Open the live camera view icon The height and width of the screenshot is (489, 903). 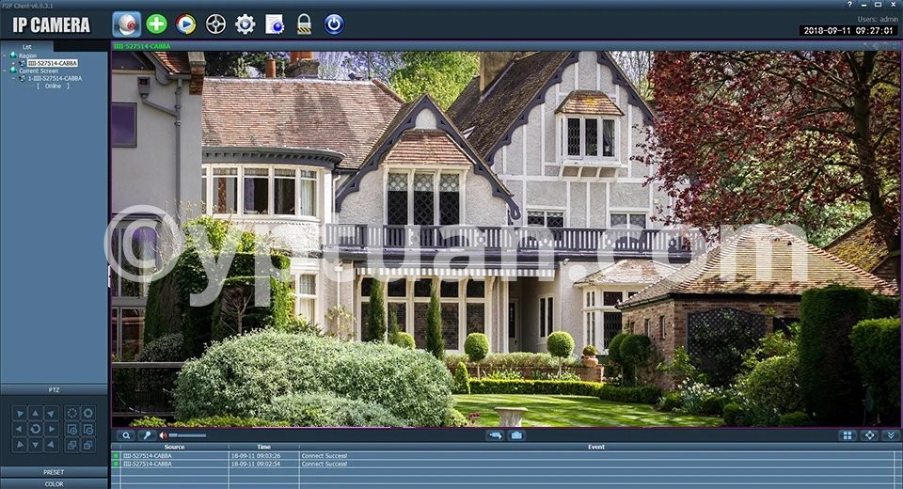tap(126, 24)
